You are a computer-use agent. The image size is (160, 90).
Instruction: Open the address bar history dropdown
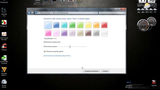tap(94, 13)
